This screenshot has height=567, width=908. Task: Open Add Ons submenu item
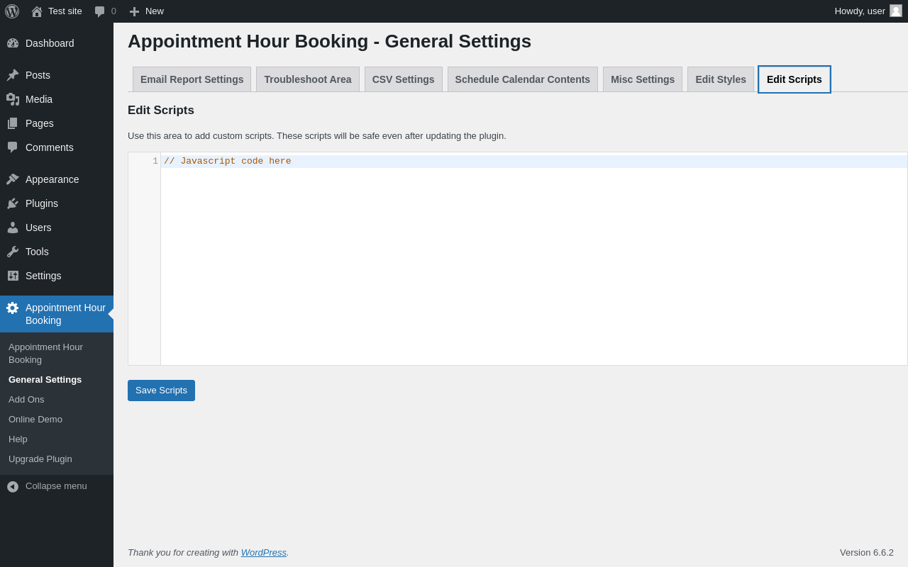click(26, 399)
